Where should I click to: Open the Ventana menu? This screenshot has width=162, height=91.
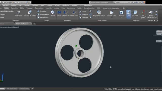point(75,5)
